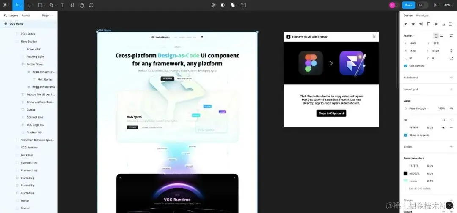
Task: Close the Figma to HTML plugin
Action: click(x=374, y=37)
